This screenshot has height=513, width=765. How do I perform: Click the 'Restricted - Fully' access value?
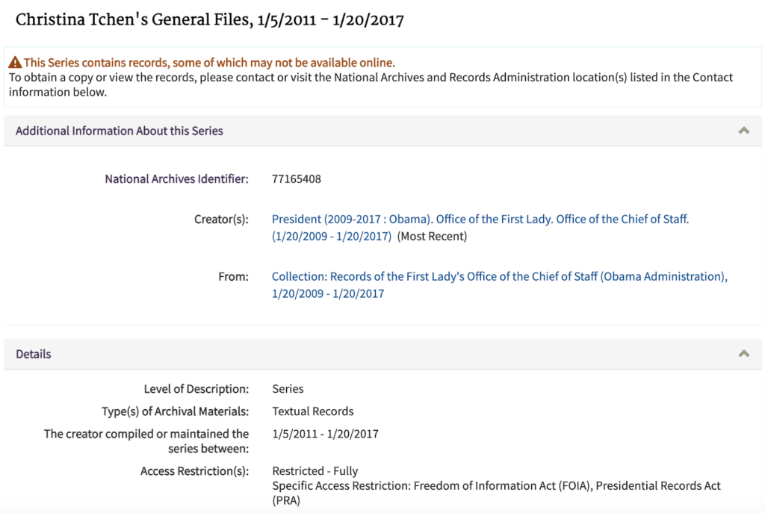point(315,471)
